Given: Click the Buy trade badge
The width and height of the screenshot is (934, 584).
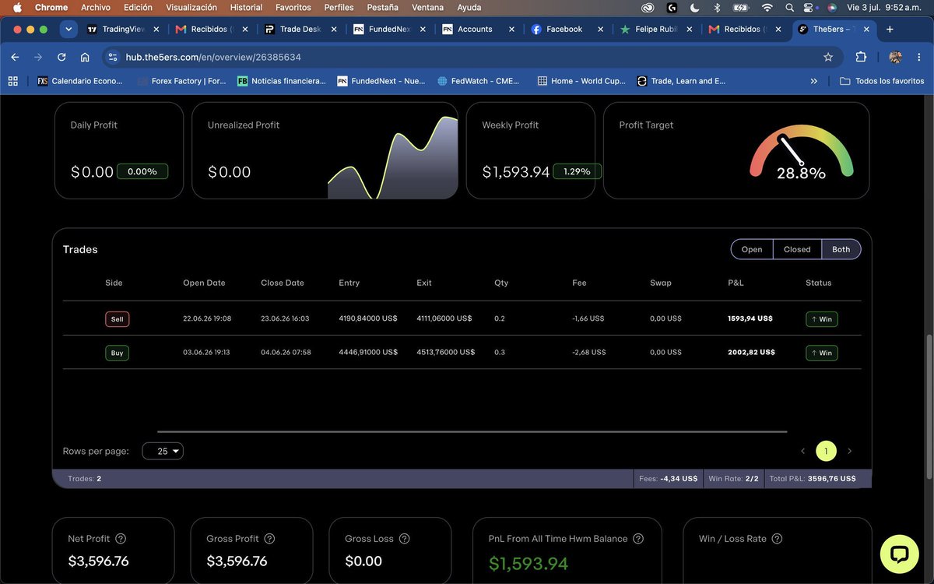Looking at the screenshot, I should tap(117, 353).
